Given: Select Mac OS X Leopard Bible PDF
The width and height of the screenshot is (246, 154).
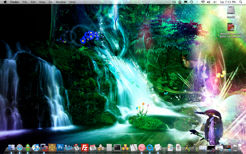Looking at the screenshot, I should [231, 30].
